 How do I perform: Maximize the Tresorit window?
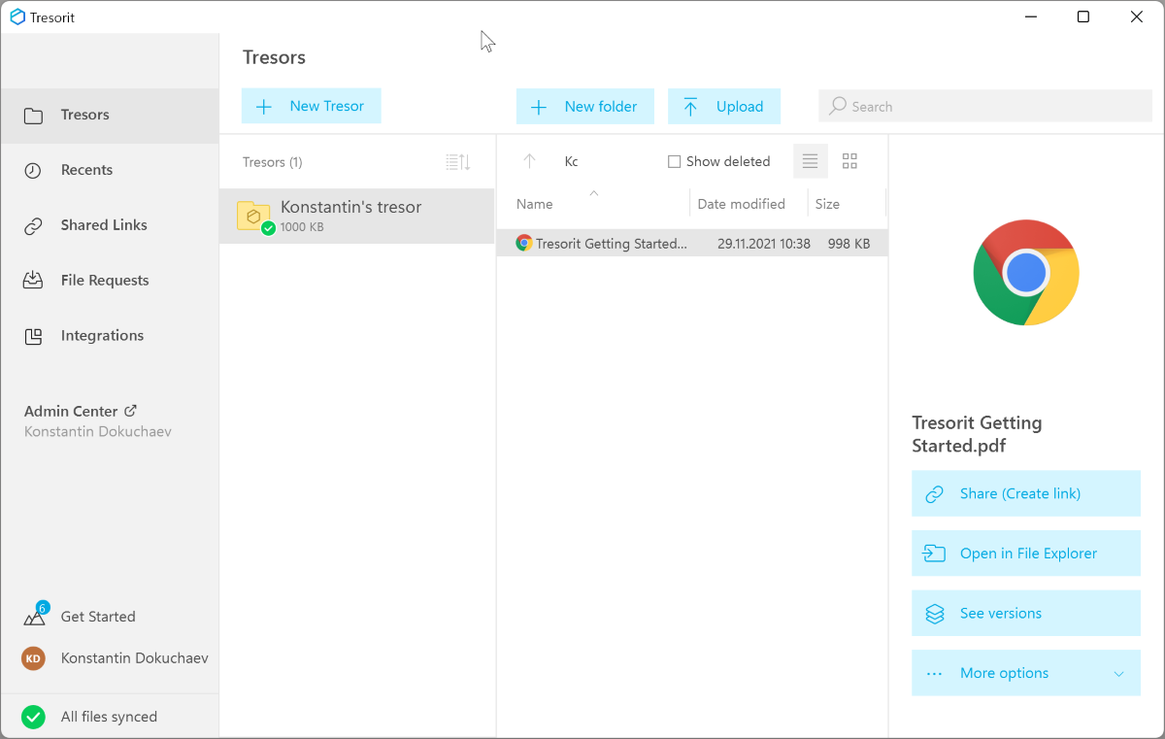[1083, 17]
